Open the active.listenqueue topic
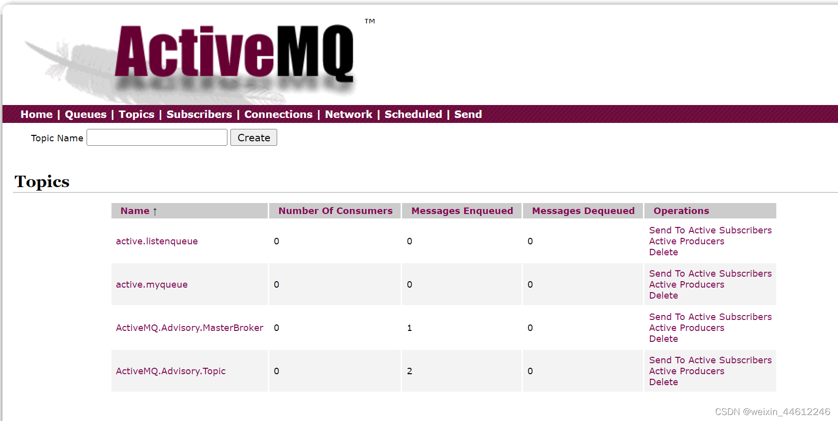This screenshot has width=838, height=421. click(x=157, y=241)
